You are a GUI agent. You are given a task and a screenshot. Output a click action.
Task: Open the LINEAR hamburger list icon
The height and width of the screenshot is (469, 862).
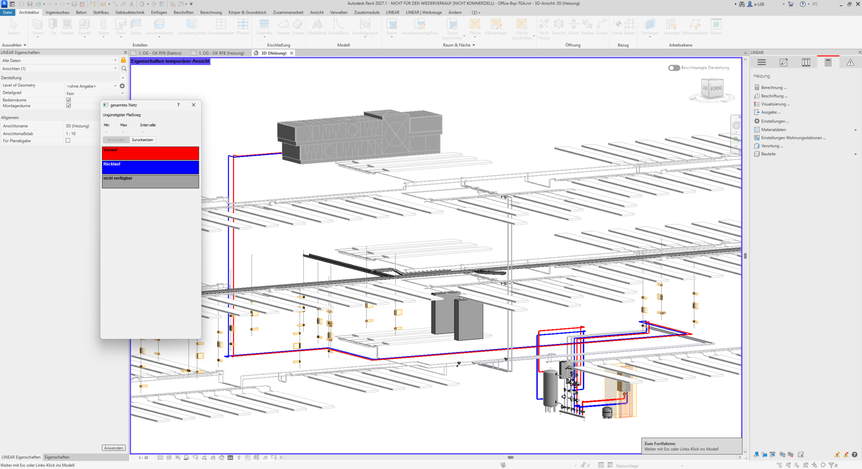(x=761, y=62)
